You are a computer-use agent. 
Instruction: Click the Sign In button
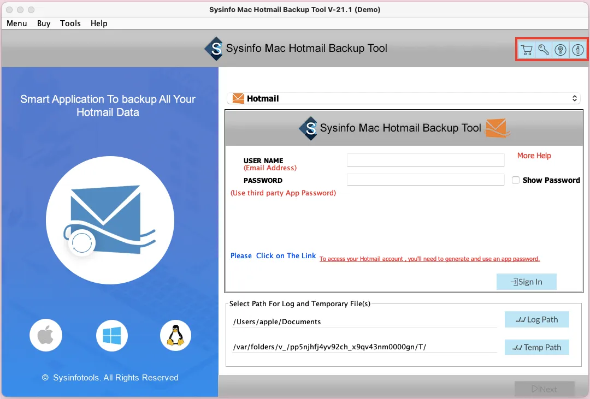[527, 282]
